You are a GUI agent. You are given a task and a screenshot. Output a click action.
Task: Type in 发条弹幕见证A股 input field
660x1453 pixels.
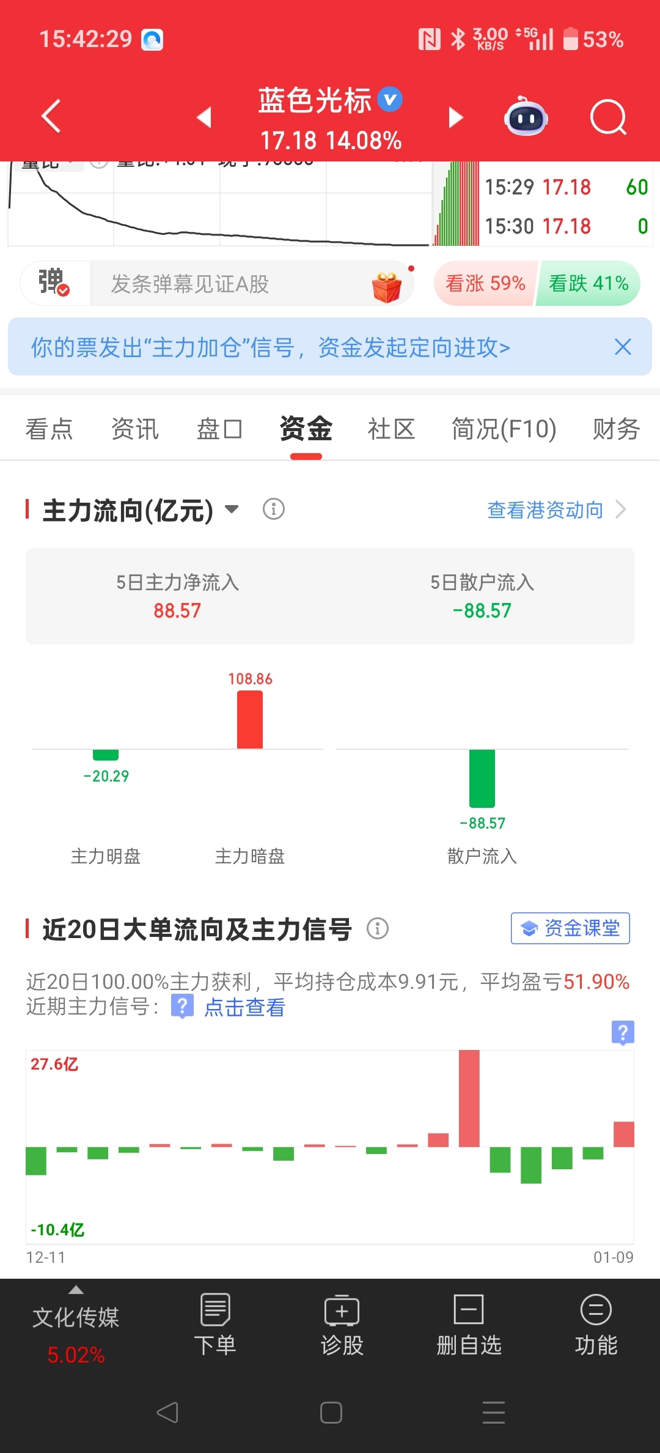(x=232, y=284)
